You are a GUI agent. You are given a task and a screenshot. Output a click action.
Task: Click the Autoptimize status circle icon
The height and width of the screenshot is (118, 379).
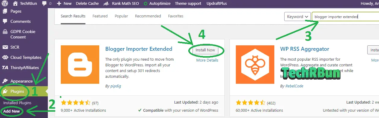[x=146, y=4]
